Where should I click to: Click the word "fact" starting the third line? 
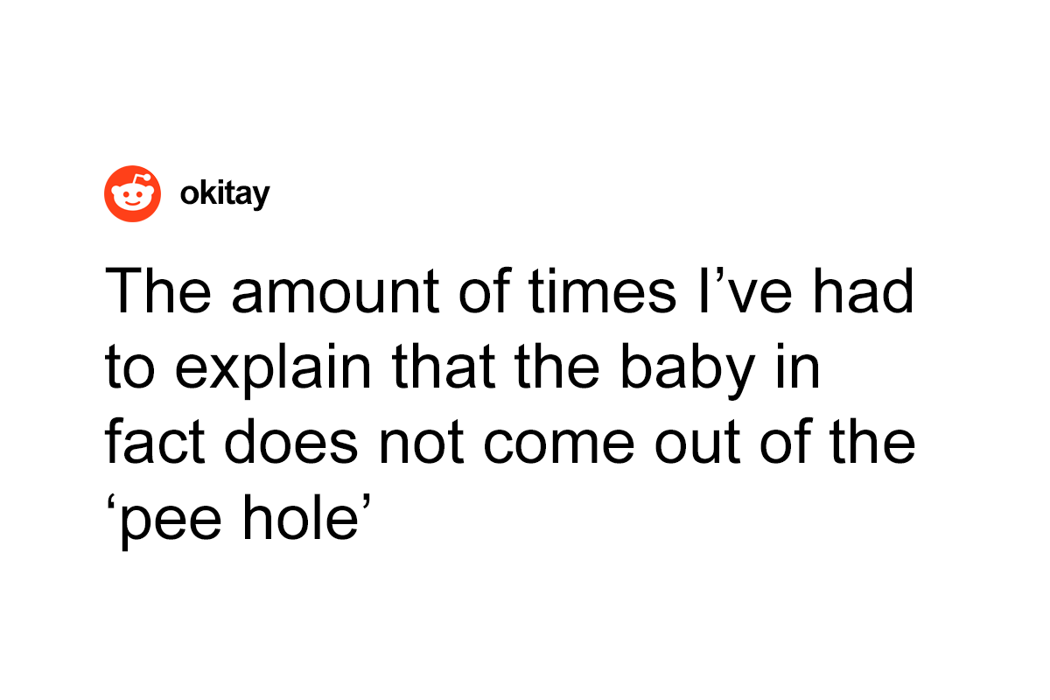tap(152, 443)
